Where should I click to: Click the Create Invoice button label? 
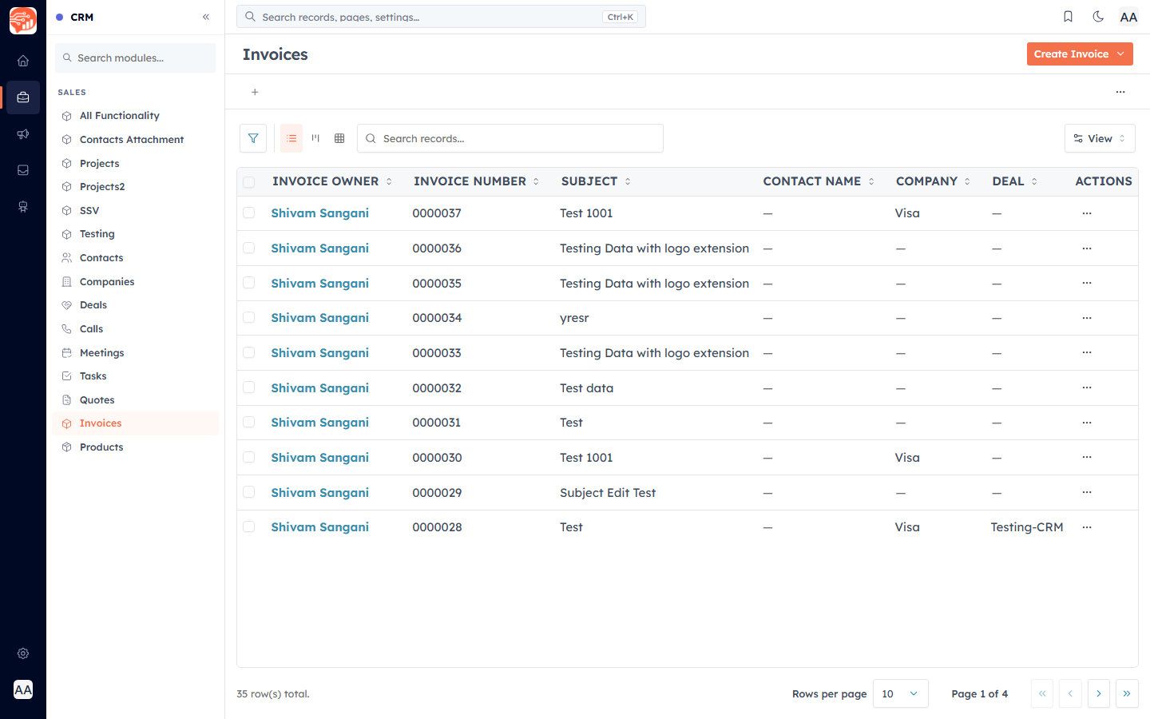[1071, 54]
